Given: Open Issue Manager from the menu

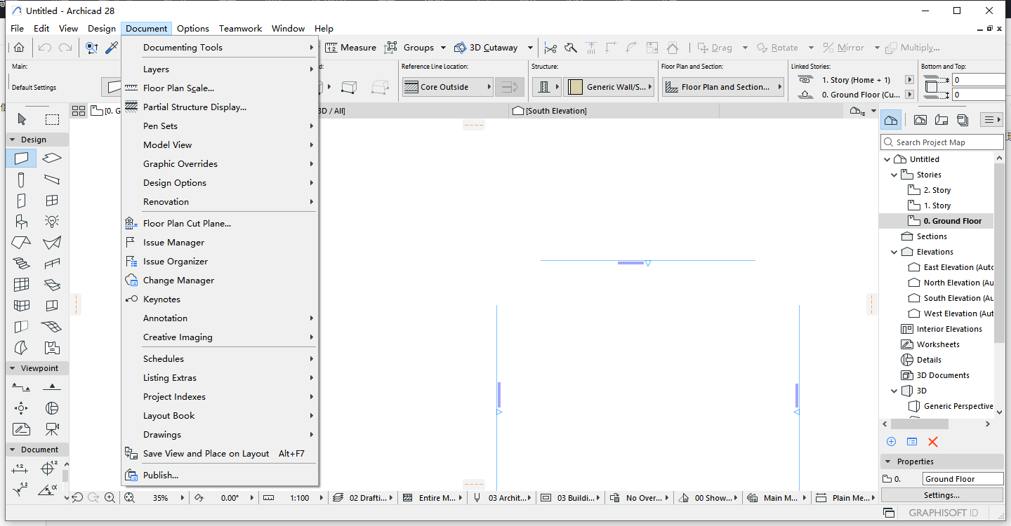Looking at the screenshot, I should click(219, 243).
